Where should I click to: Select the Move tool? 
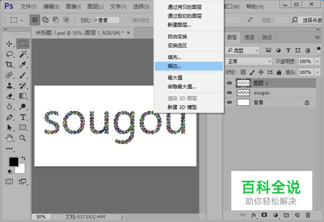[9, 44]
